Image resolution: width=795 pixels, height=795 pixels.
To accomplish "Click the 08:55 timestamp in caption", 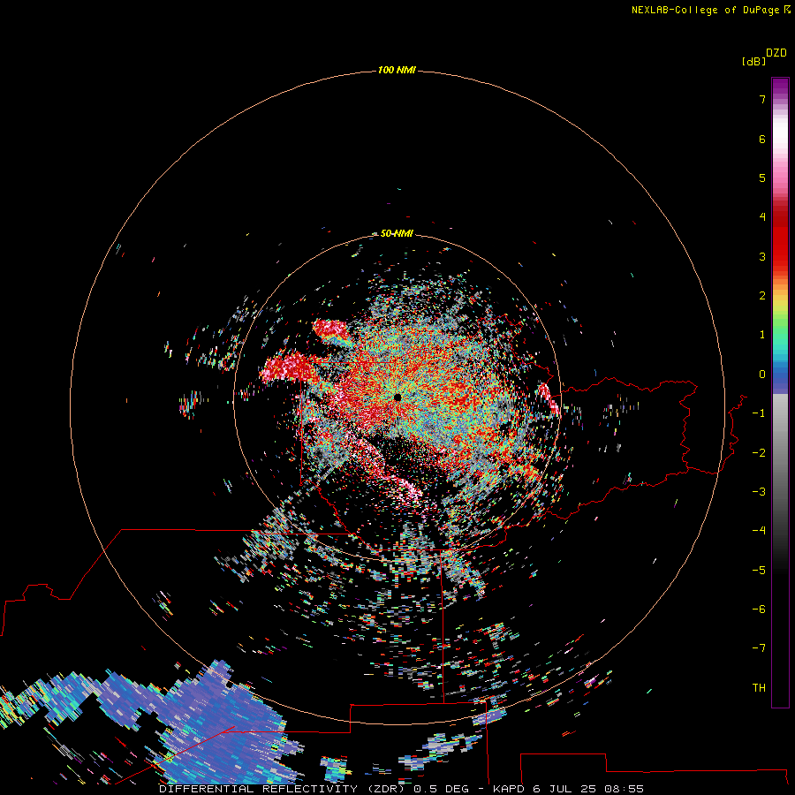I will coord(624,789).
